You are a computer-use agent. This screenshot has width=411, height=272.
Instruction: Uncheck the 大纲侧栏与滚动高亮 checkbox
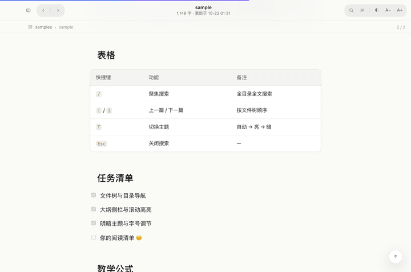[94, 209]
